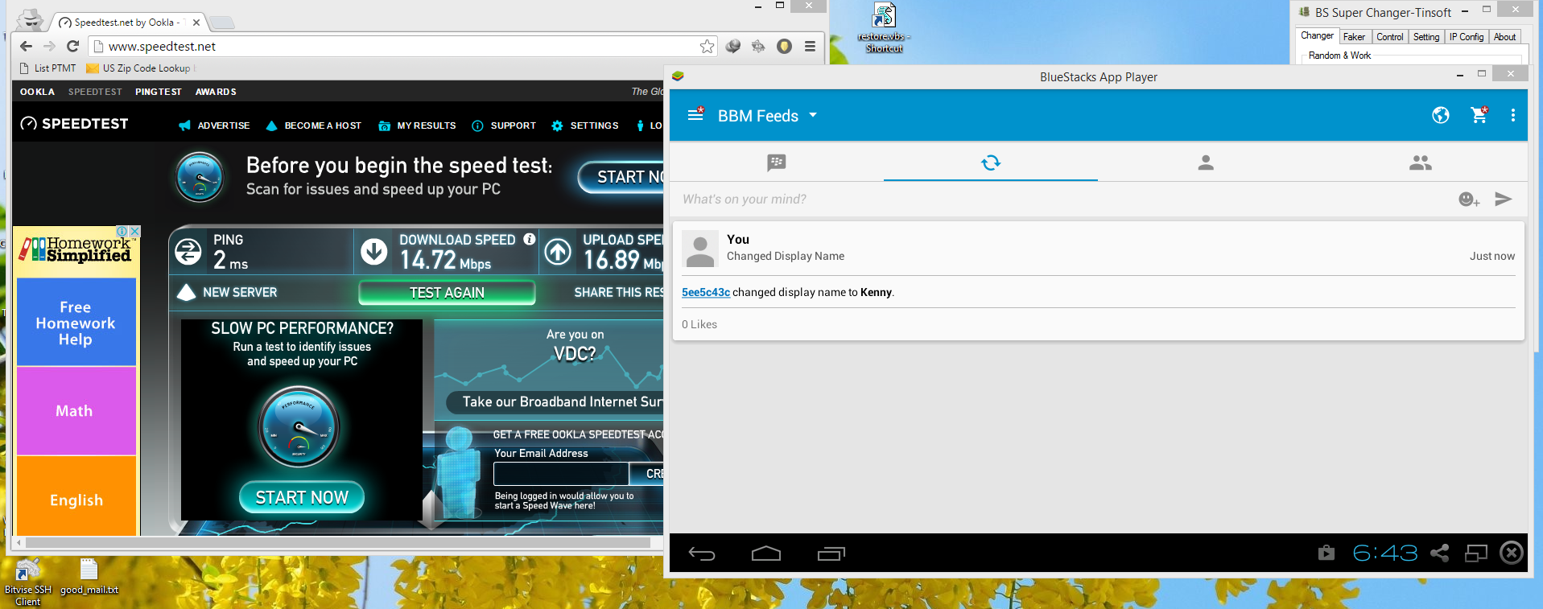Switch to BBM chats tab
Viewport: 1543px width, 609px height.
click(x=777, y=163)
